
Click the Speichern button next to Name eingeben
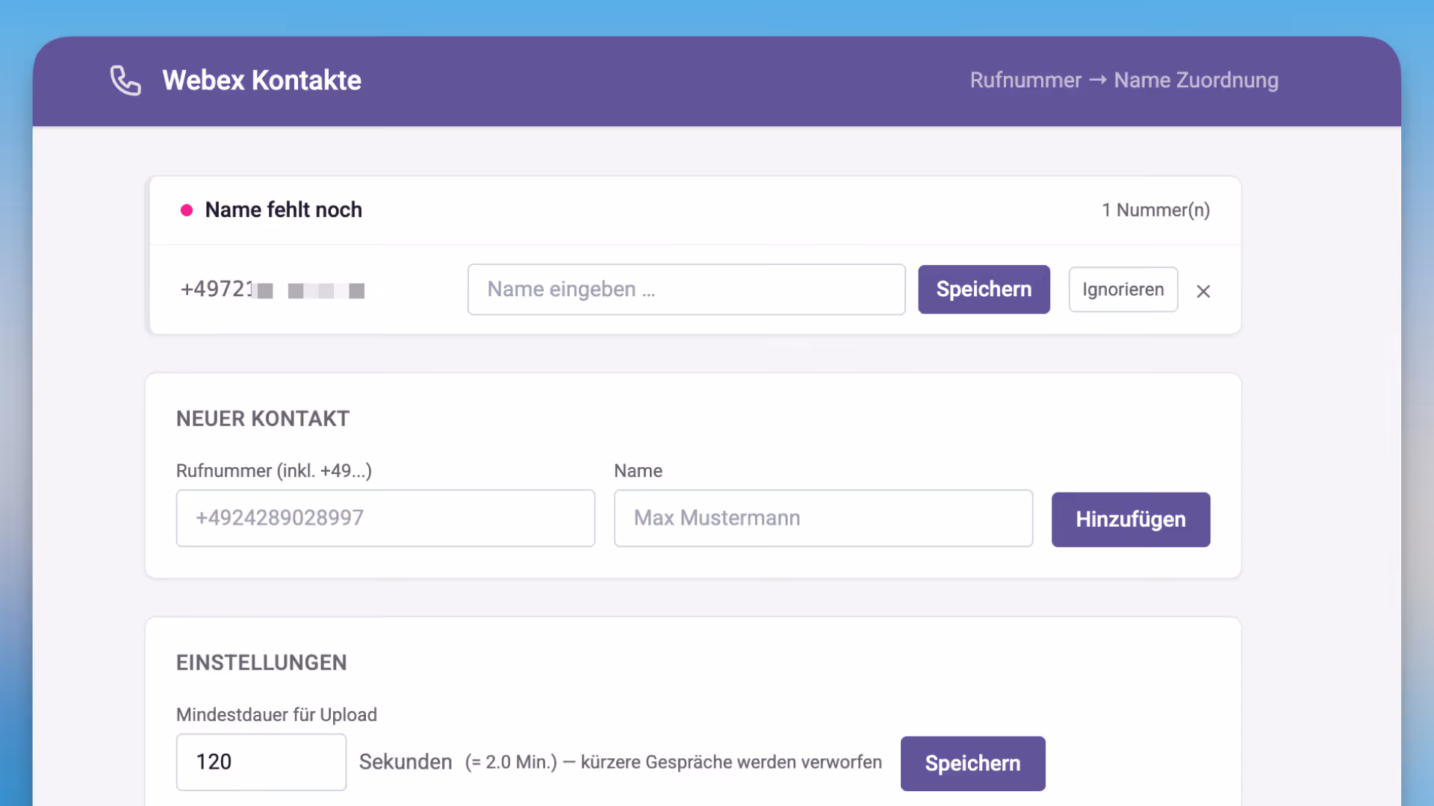tap(984, 289)
